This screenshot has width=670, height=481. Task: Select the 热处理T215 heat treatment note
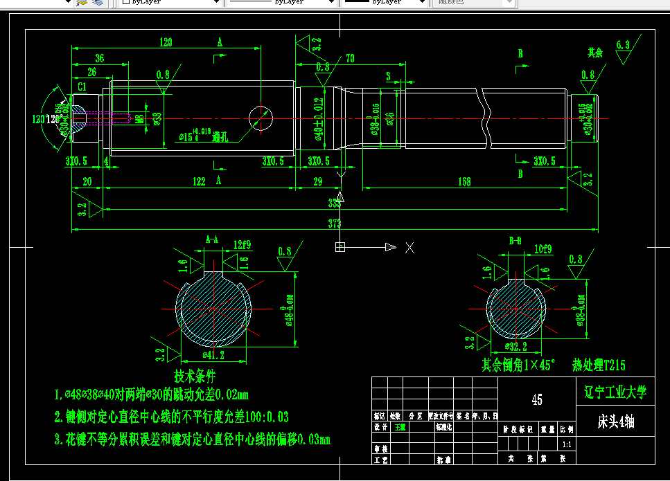[x=599, y=365]
